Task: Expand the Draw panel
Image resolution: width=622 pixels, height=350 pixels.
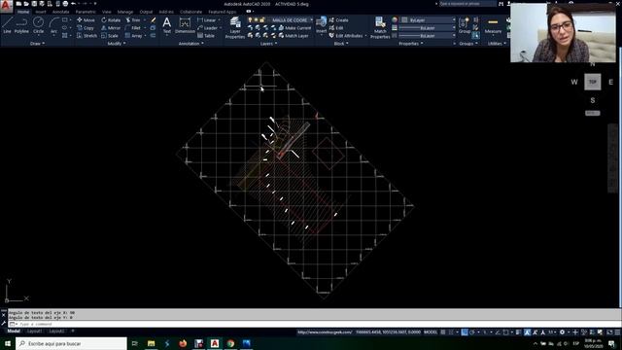Action: (x=37, y=43)
